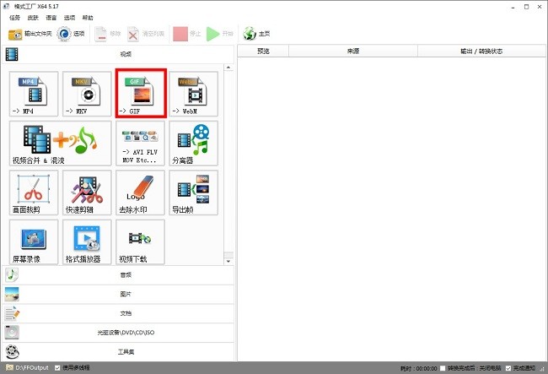Open the -> MP4 converter
Viewport: 548px width, 374px height.
pyautogui.click(x=34, y=94)
